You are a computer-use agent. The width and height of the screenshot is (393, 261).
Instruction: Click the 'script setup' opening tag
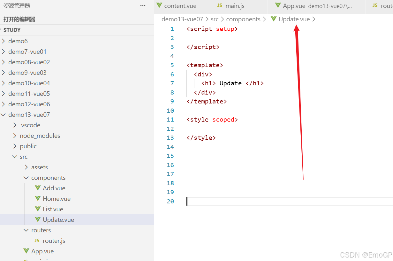(x=212, y=29)
